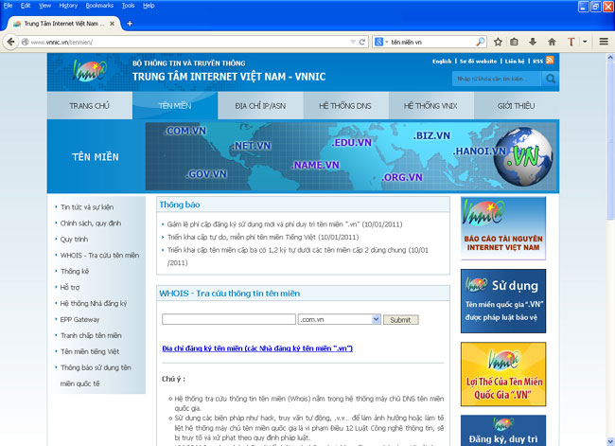Click the WHOIS domain name input field
Screen dimensions: 615x446
[x=229, y=319]
